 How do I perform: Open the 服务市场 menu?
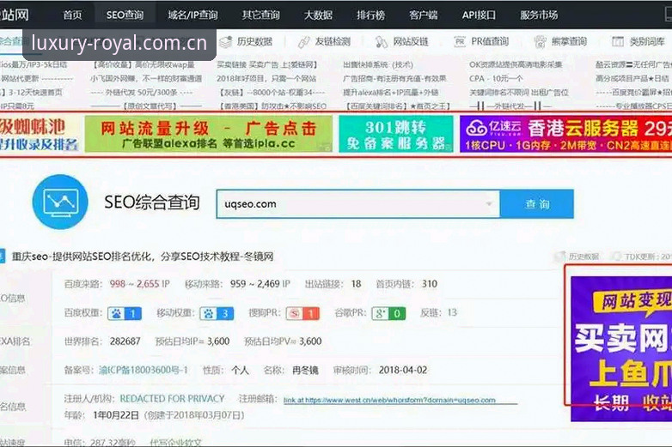click(x=539, y=15)
